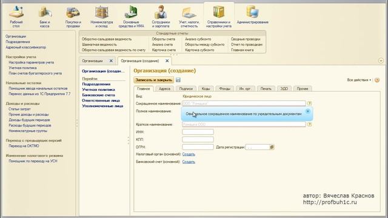Open the Администрирование section
This screenshot has height=218, width=388.
(253, 15)
